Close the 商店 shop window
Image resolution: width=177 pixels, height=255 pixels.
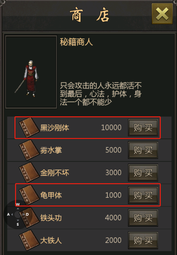click(x=162, y=14)
